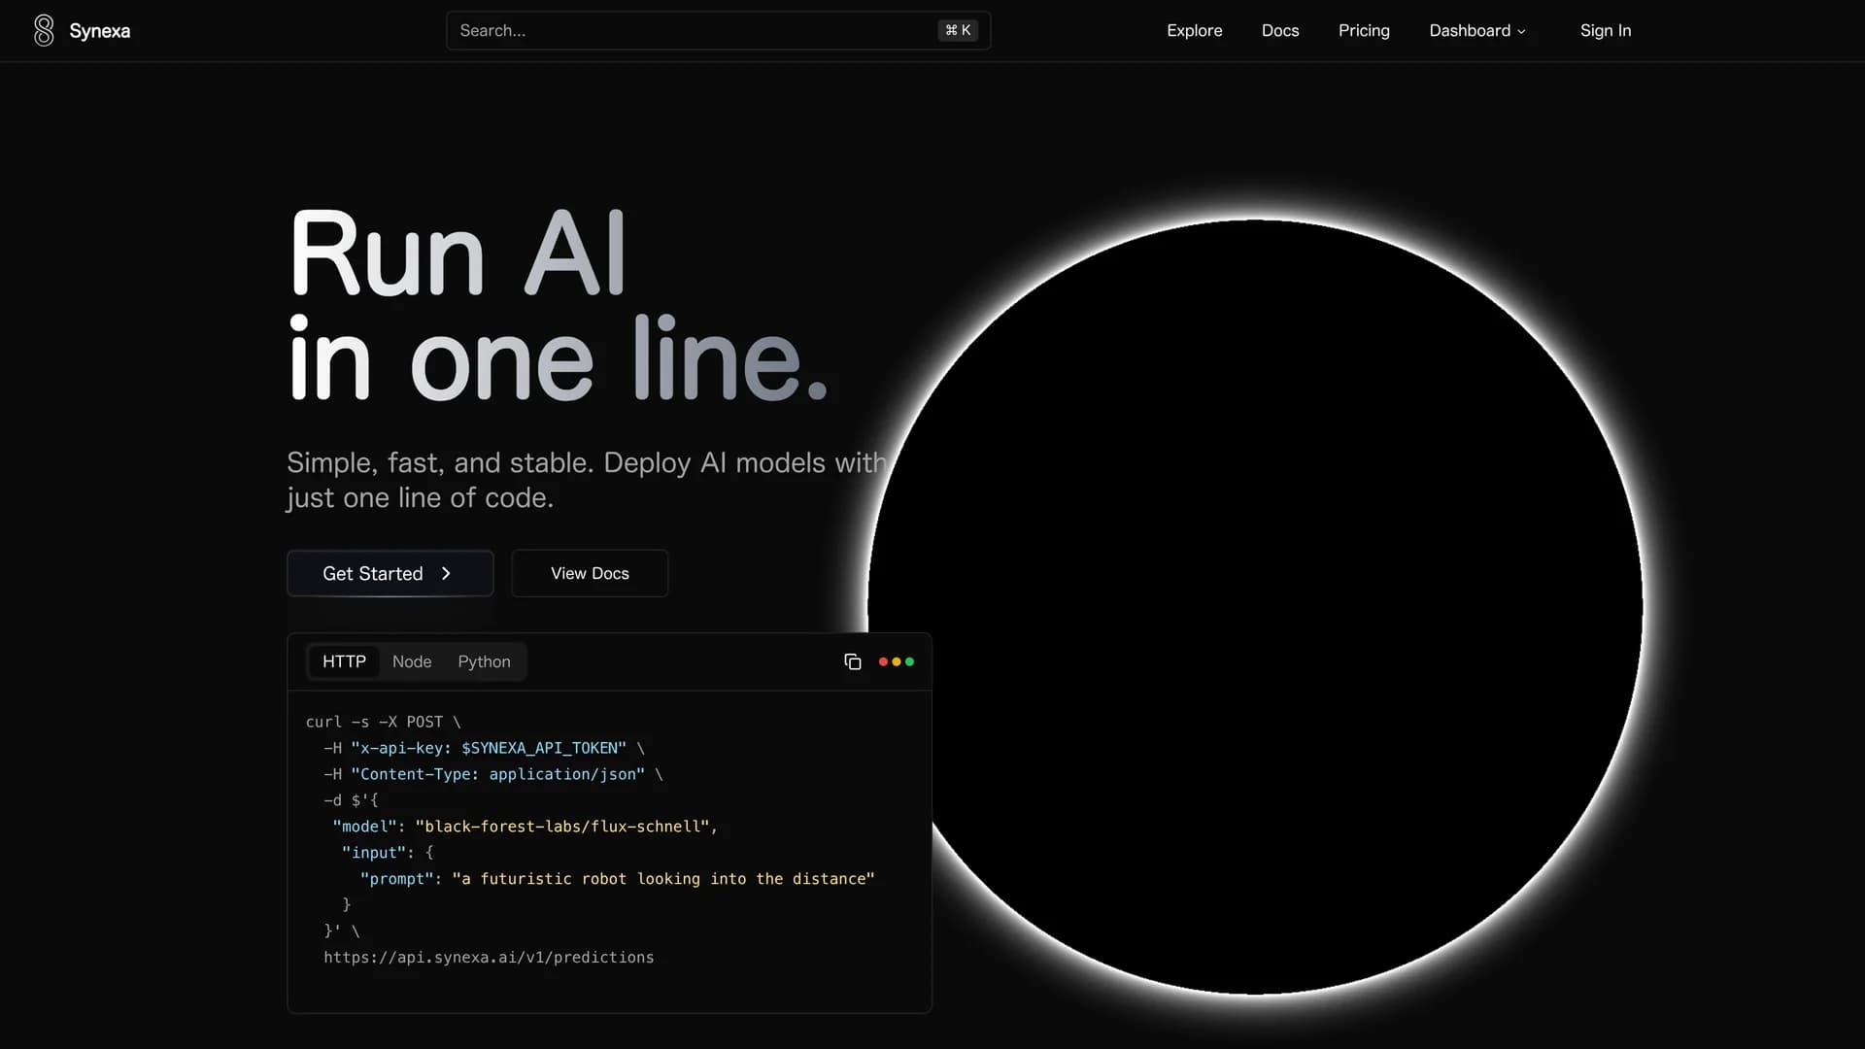Click the "black-forest-labs/flux-schnell" model value
1865x1049 pixels.
click(562, 827)
